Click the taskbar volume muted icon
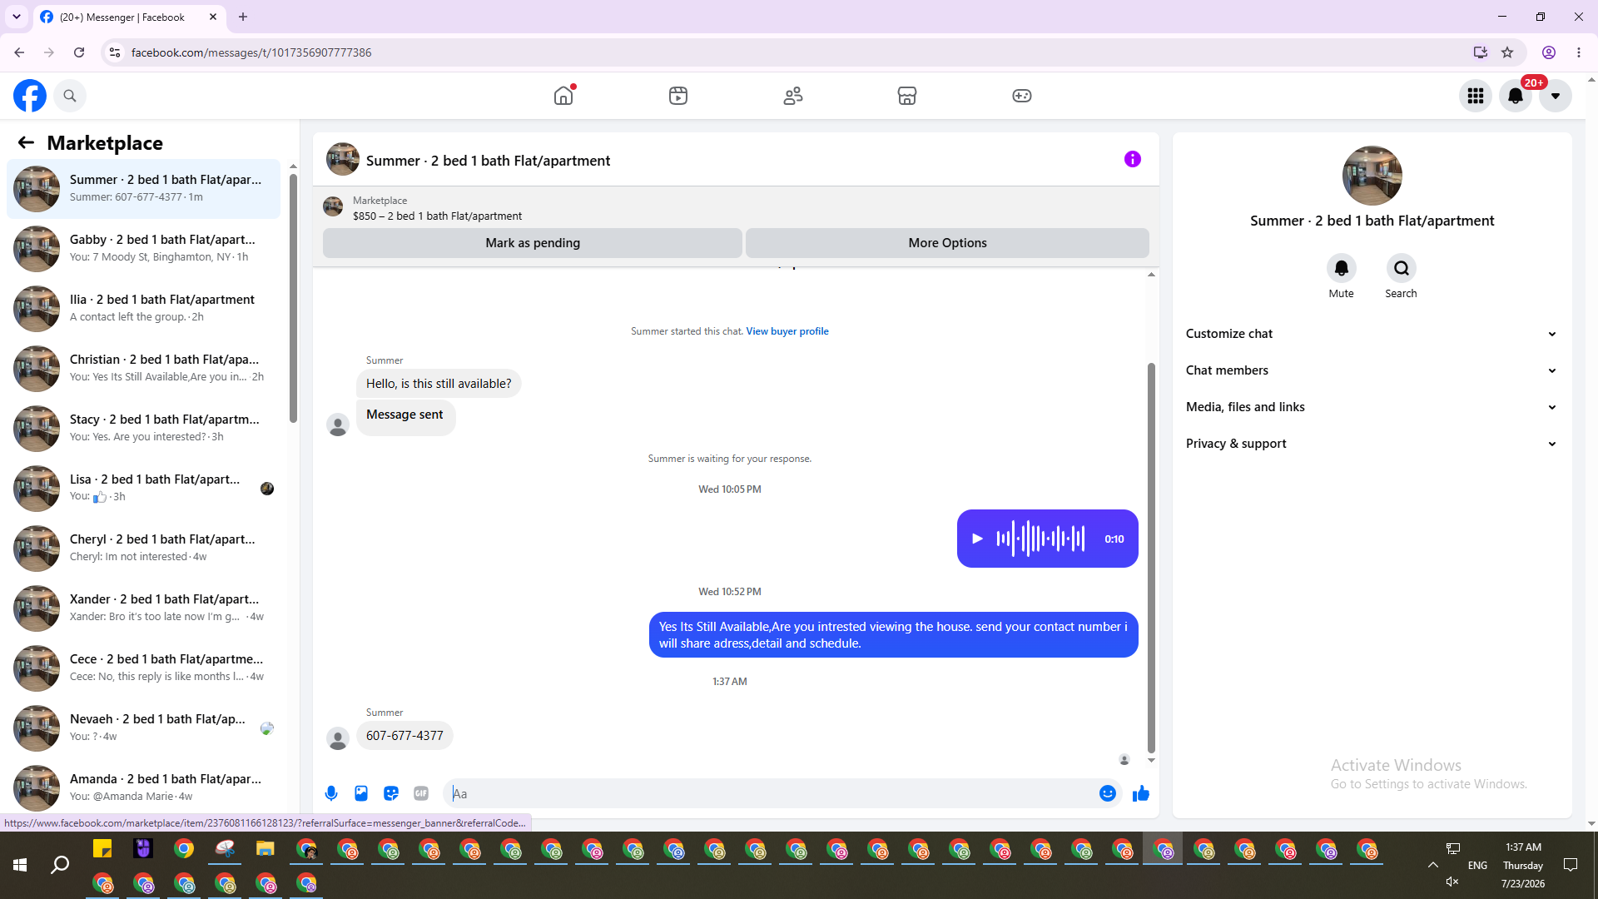This screenshot has width=1598, height=899. click(x=1452, y=882)
